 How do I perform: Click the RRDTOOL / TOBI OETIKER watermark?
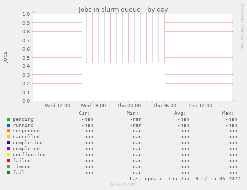242,27
